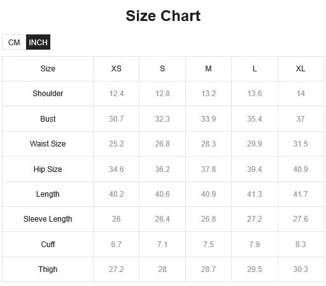The image size is (326, 286).
Task: Click Cuff value 7.9 for L
Action: pos(255,245)
